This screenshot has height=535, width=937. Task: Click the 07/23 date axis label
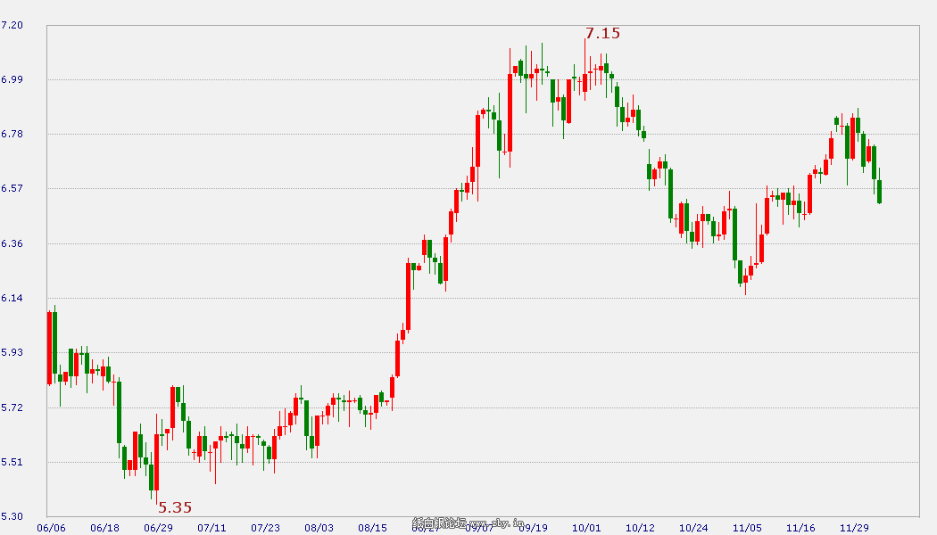tap(265, 527)
